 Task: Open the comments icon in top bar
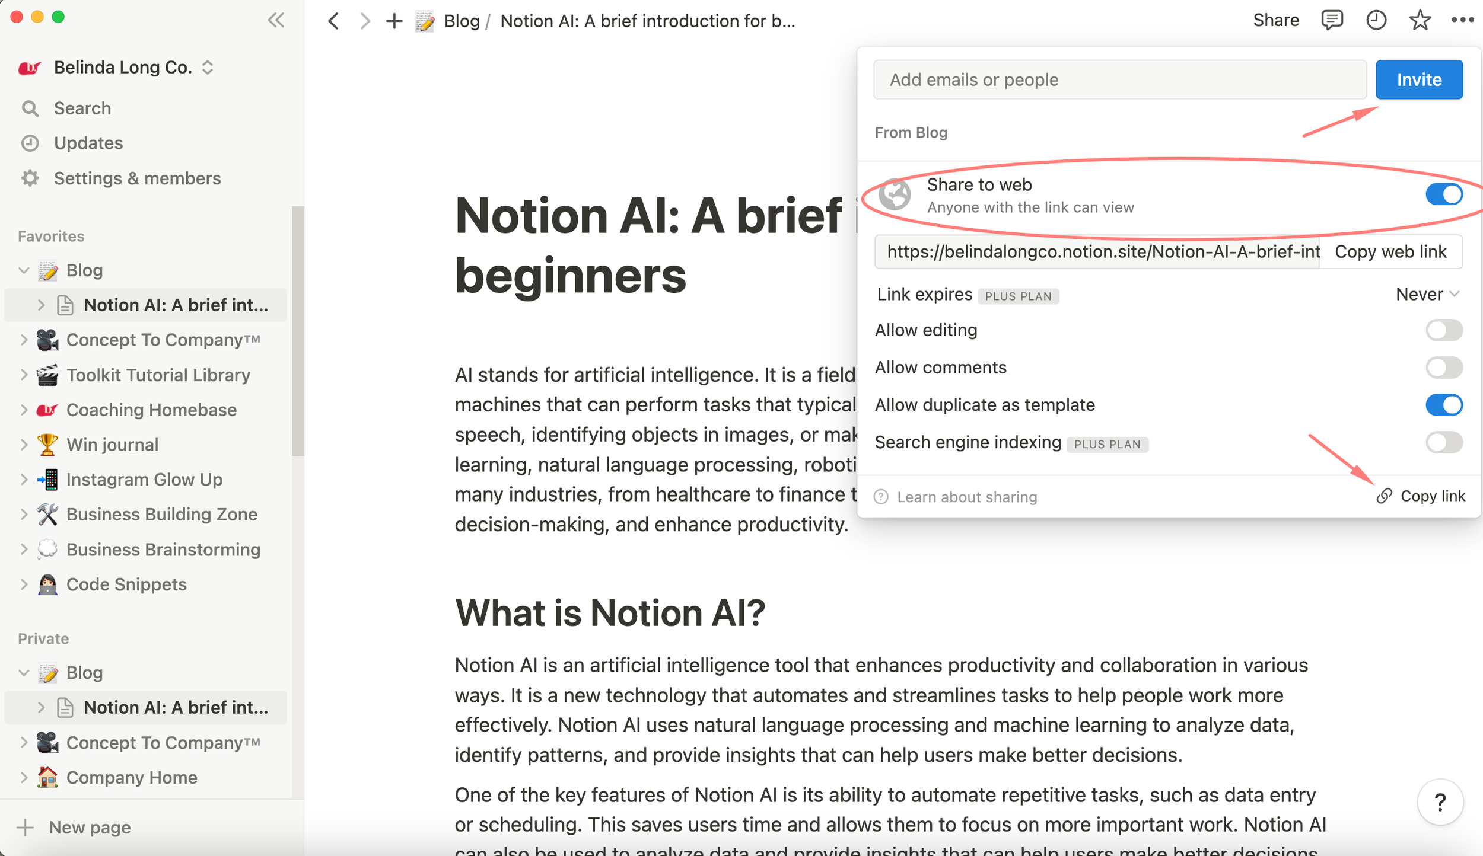(1332, 20)
